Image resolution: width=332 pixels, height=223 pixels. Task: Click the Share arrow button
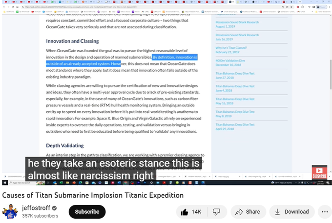[x=248, y=212]
